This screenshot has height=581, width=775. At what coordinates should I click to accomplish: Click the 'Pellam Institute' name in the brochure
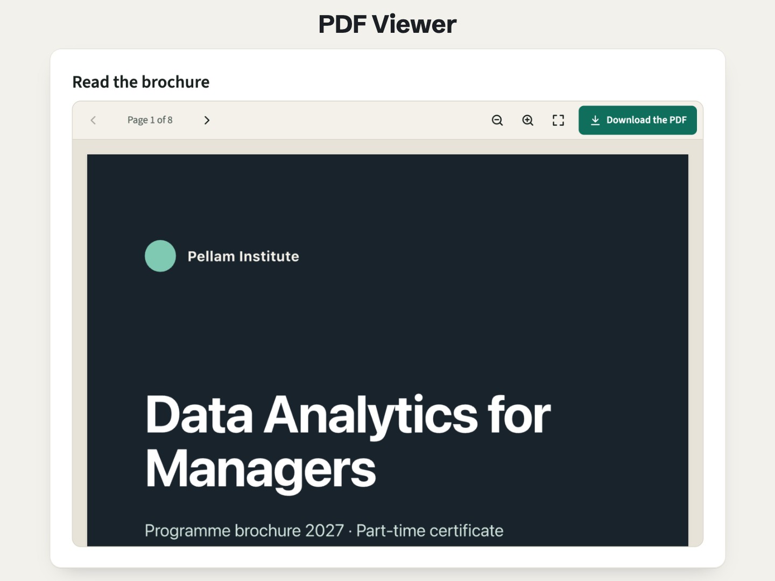(x=243, y=256)
